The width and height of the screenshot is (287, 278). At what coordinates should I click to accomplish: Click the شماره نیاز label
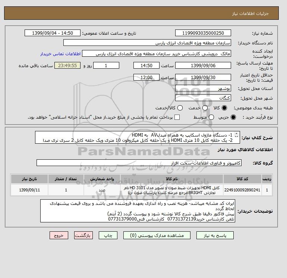262,33
